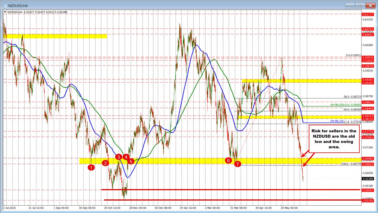Viewport: 378px width, 213px height.
Task: Click the 28 Nov 00:00 time label
Action: tap(138, 208)
